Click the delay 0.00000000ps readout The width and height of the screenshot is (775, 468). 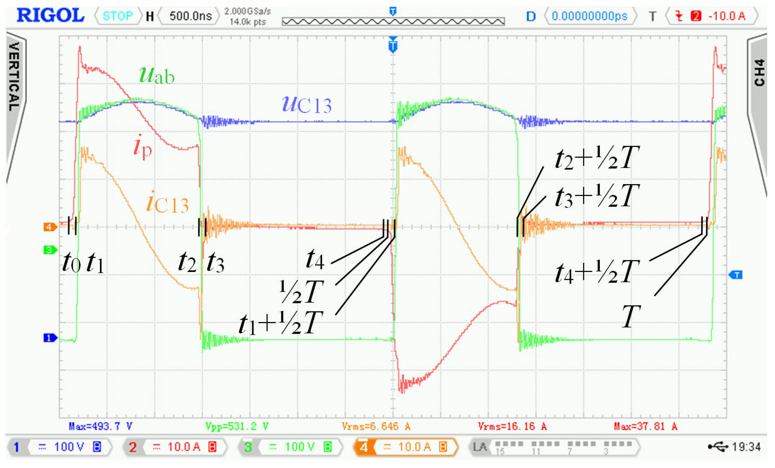click(x=590, y=16)
